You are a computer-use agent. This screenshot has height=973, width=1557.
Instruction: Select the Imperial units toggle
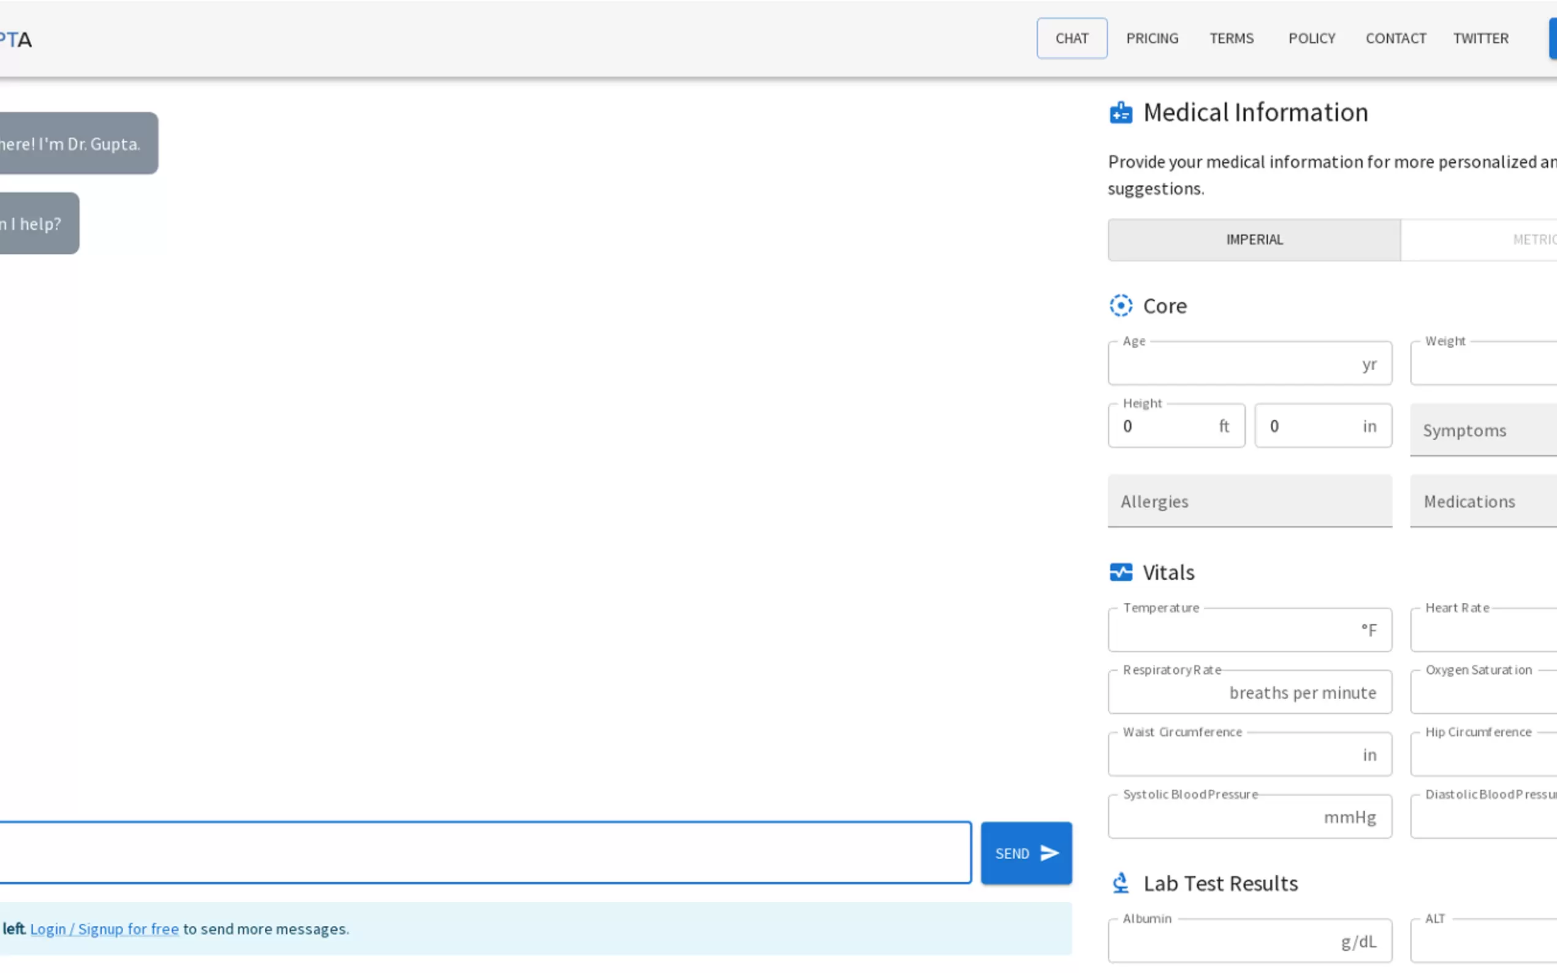click(1254, 240)
